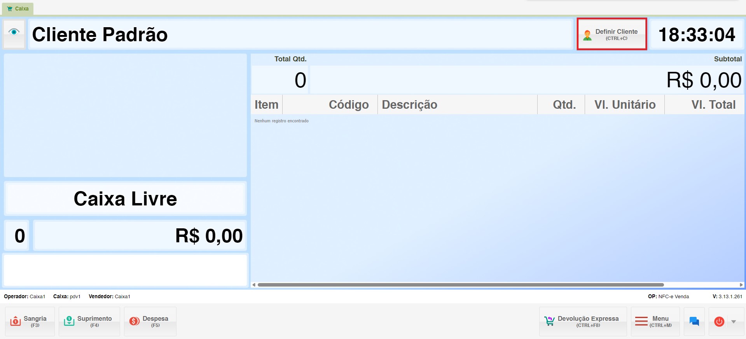Click the Descrição column header
This screenshot has width=746, height=339.
pyautogui.click(x=409, y=104)
